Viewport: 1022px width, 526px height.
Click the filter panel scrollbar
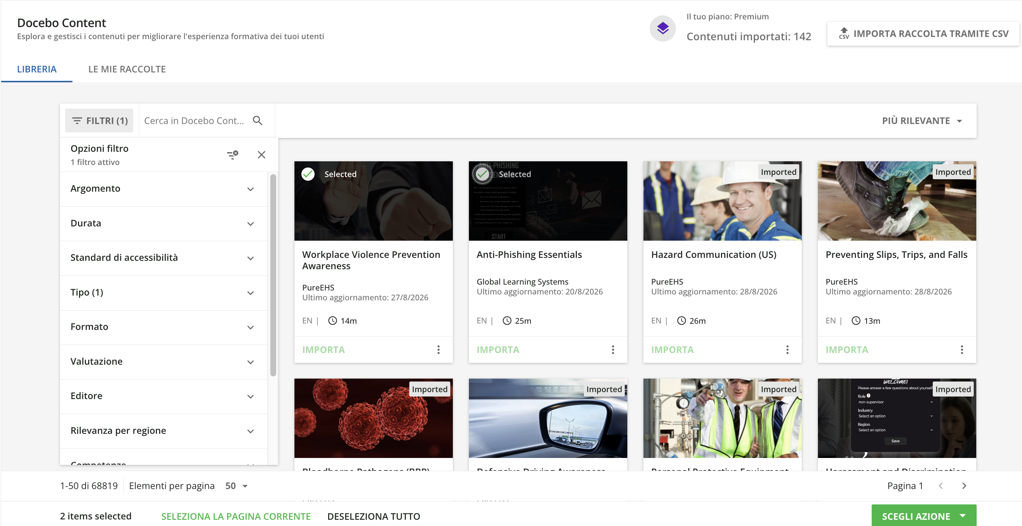pos(273,275)
